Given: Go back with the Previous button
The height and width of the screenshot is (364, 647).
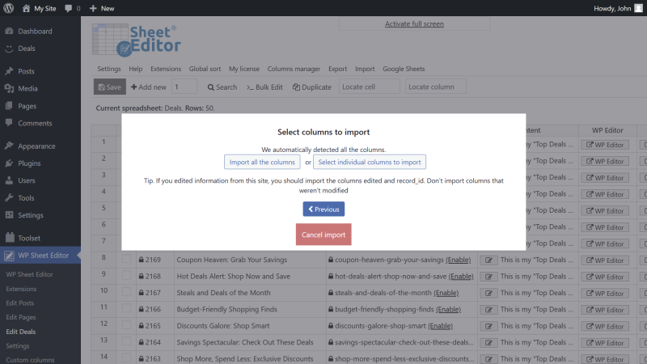Looking at the screenshot, I should [x=323, y=210].
